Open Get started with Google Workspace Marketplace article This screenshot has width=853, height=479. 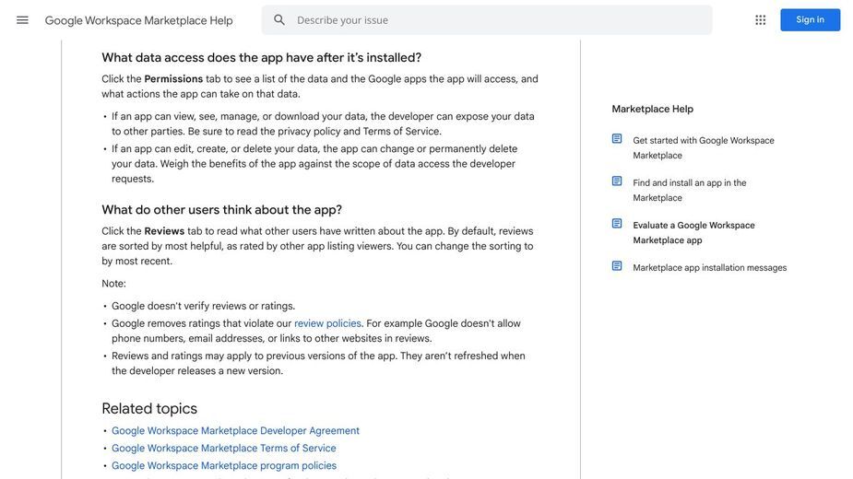tap(704, 148)
